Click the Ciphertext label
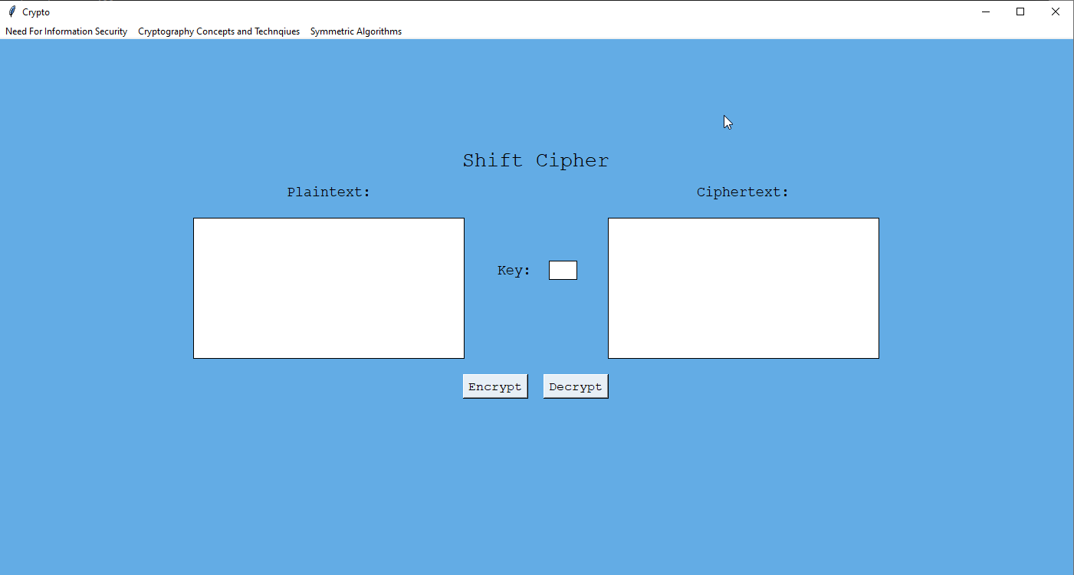The width and height of the screenshot is (1074, 575). click(x=743, y=192)
